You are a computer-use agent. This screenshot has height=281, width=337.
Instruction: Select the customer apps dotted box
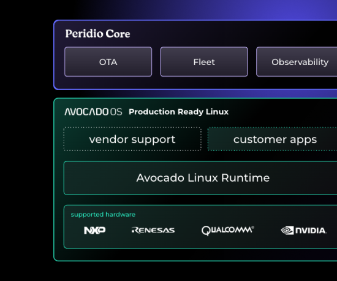tap(272, 139)
